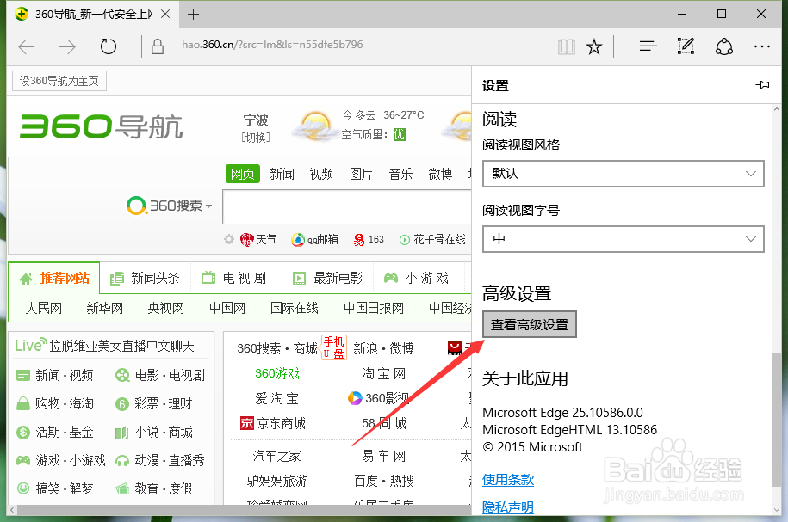Open a new tab with plus
788x522 pixels.
(x=193, y=14)
